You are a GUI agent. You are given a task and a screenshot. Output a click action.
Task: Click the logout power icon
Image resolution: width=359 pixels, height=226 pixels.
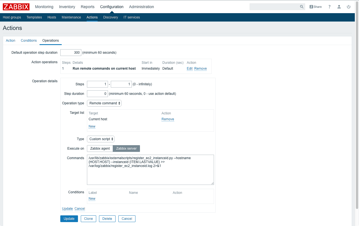[x=349, y=7]
